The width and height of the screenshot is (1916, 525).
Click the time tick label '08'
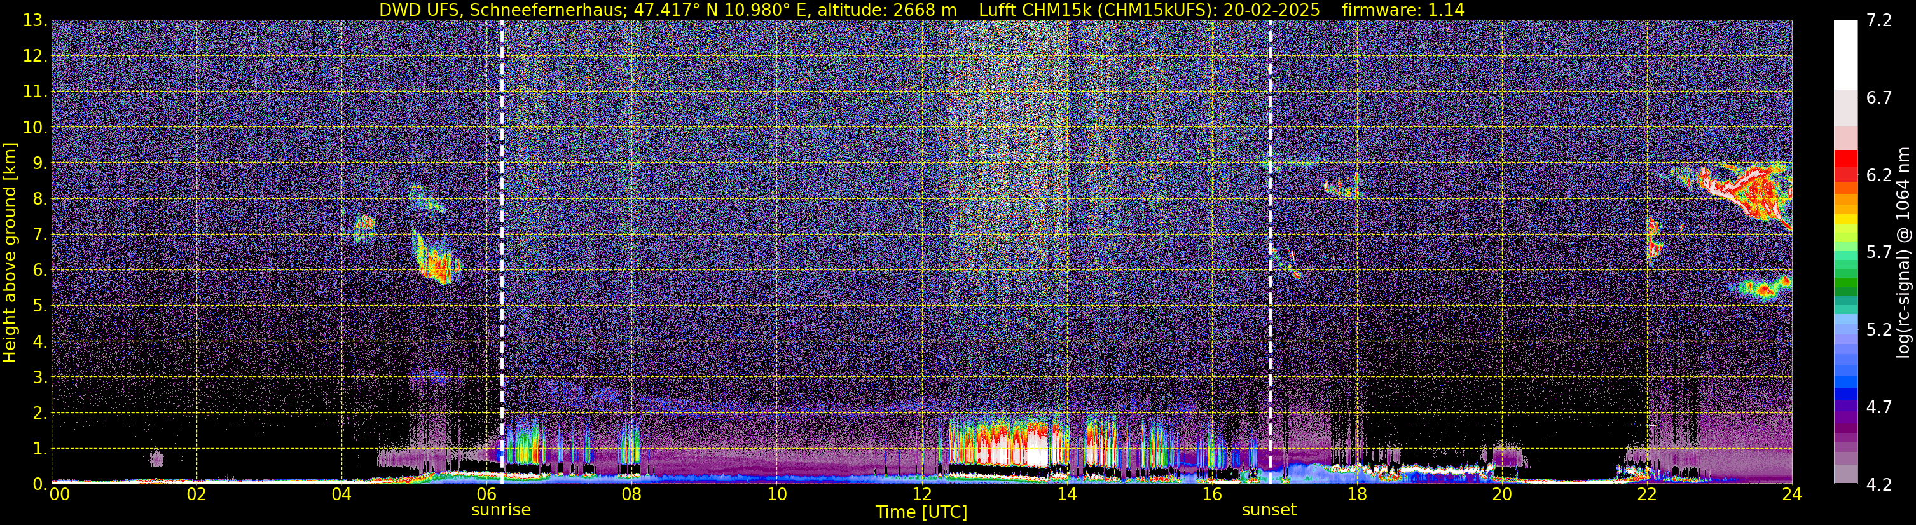click(x=631, y=494)
